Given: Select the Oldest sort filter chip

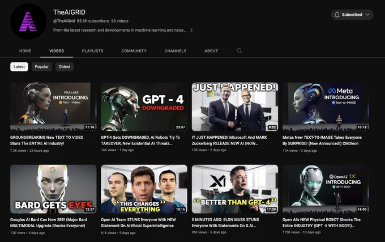Looking at the screenshot, I should pos(65,67).
